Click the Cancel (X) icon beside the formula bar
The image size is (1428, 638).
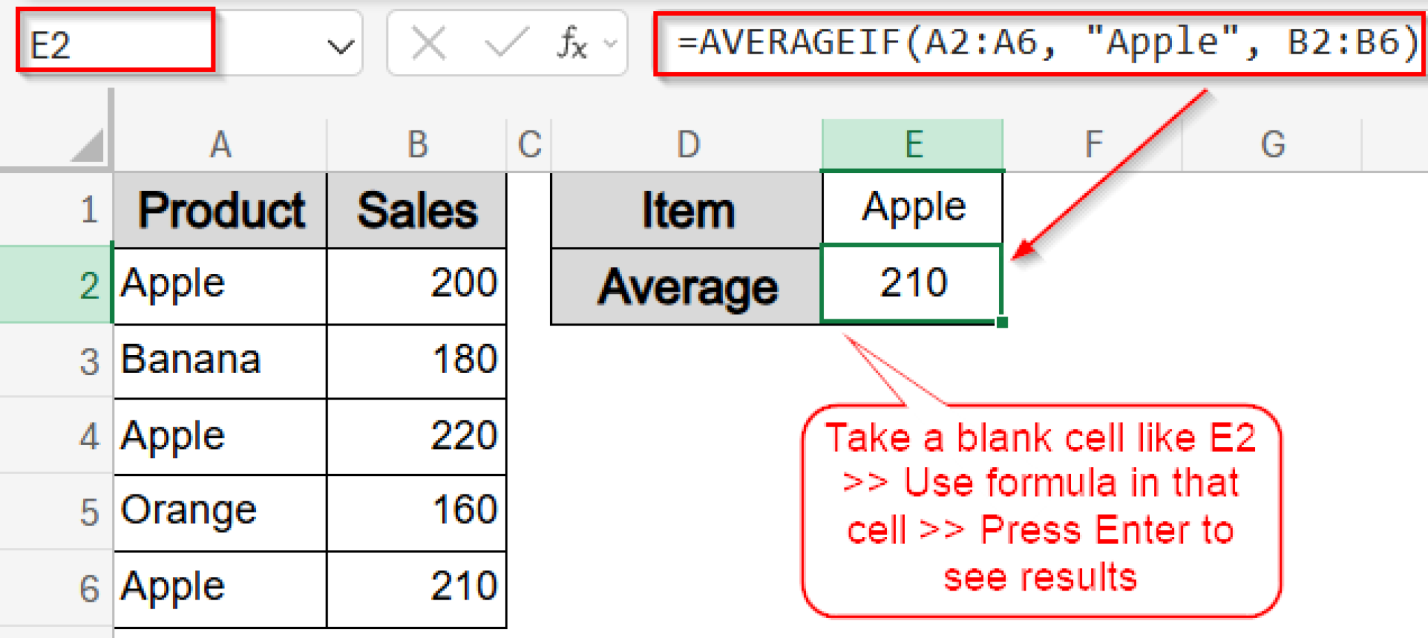[429, 43]
